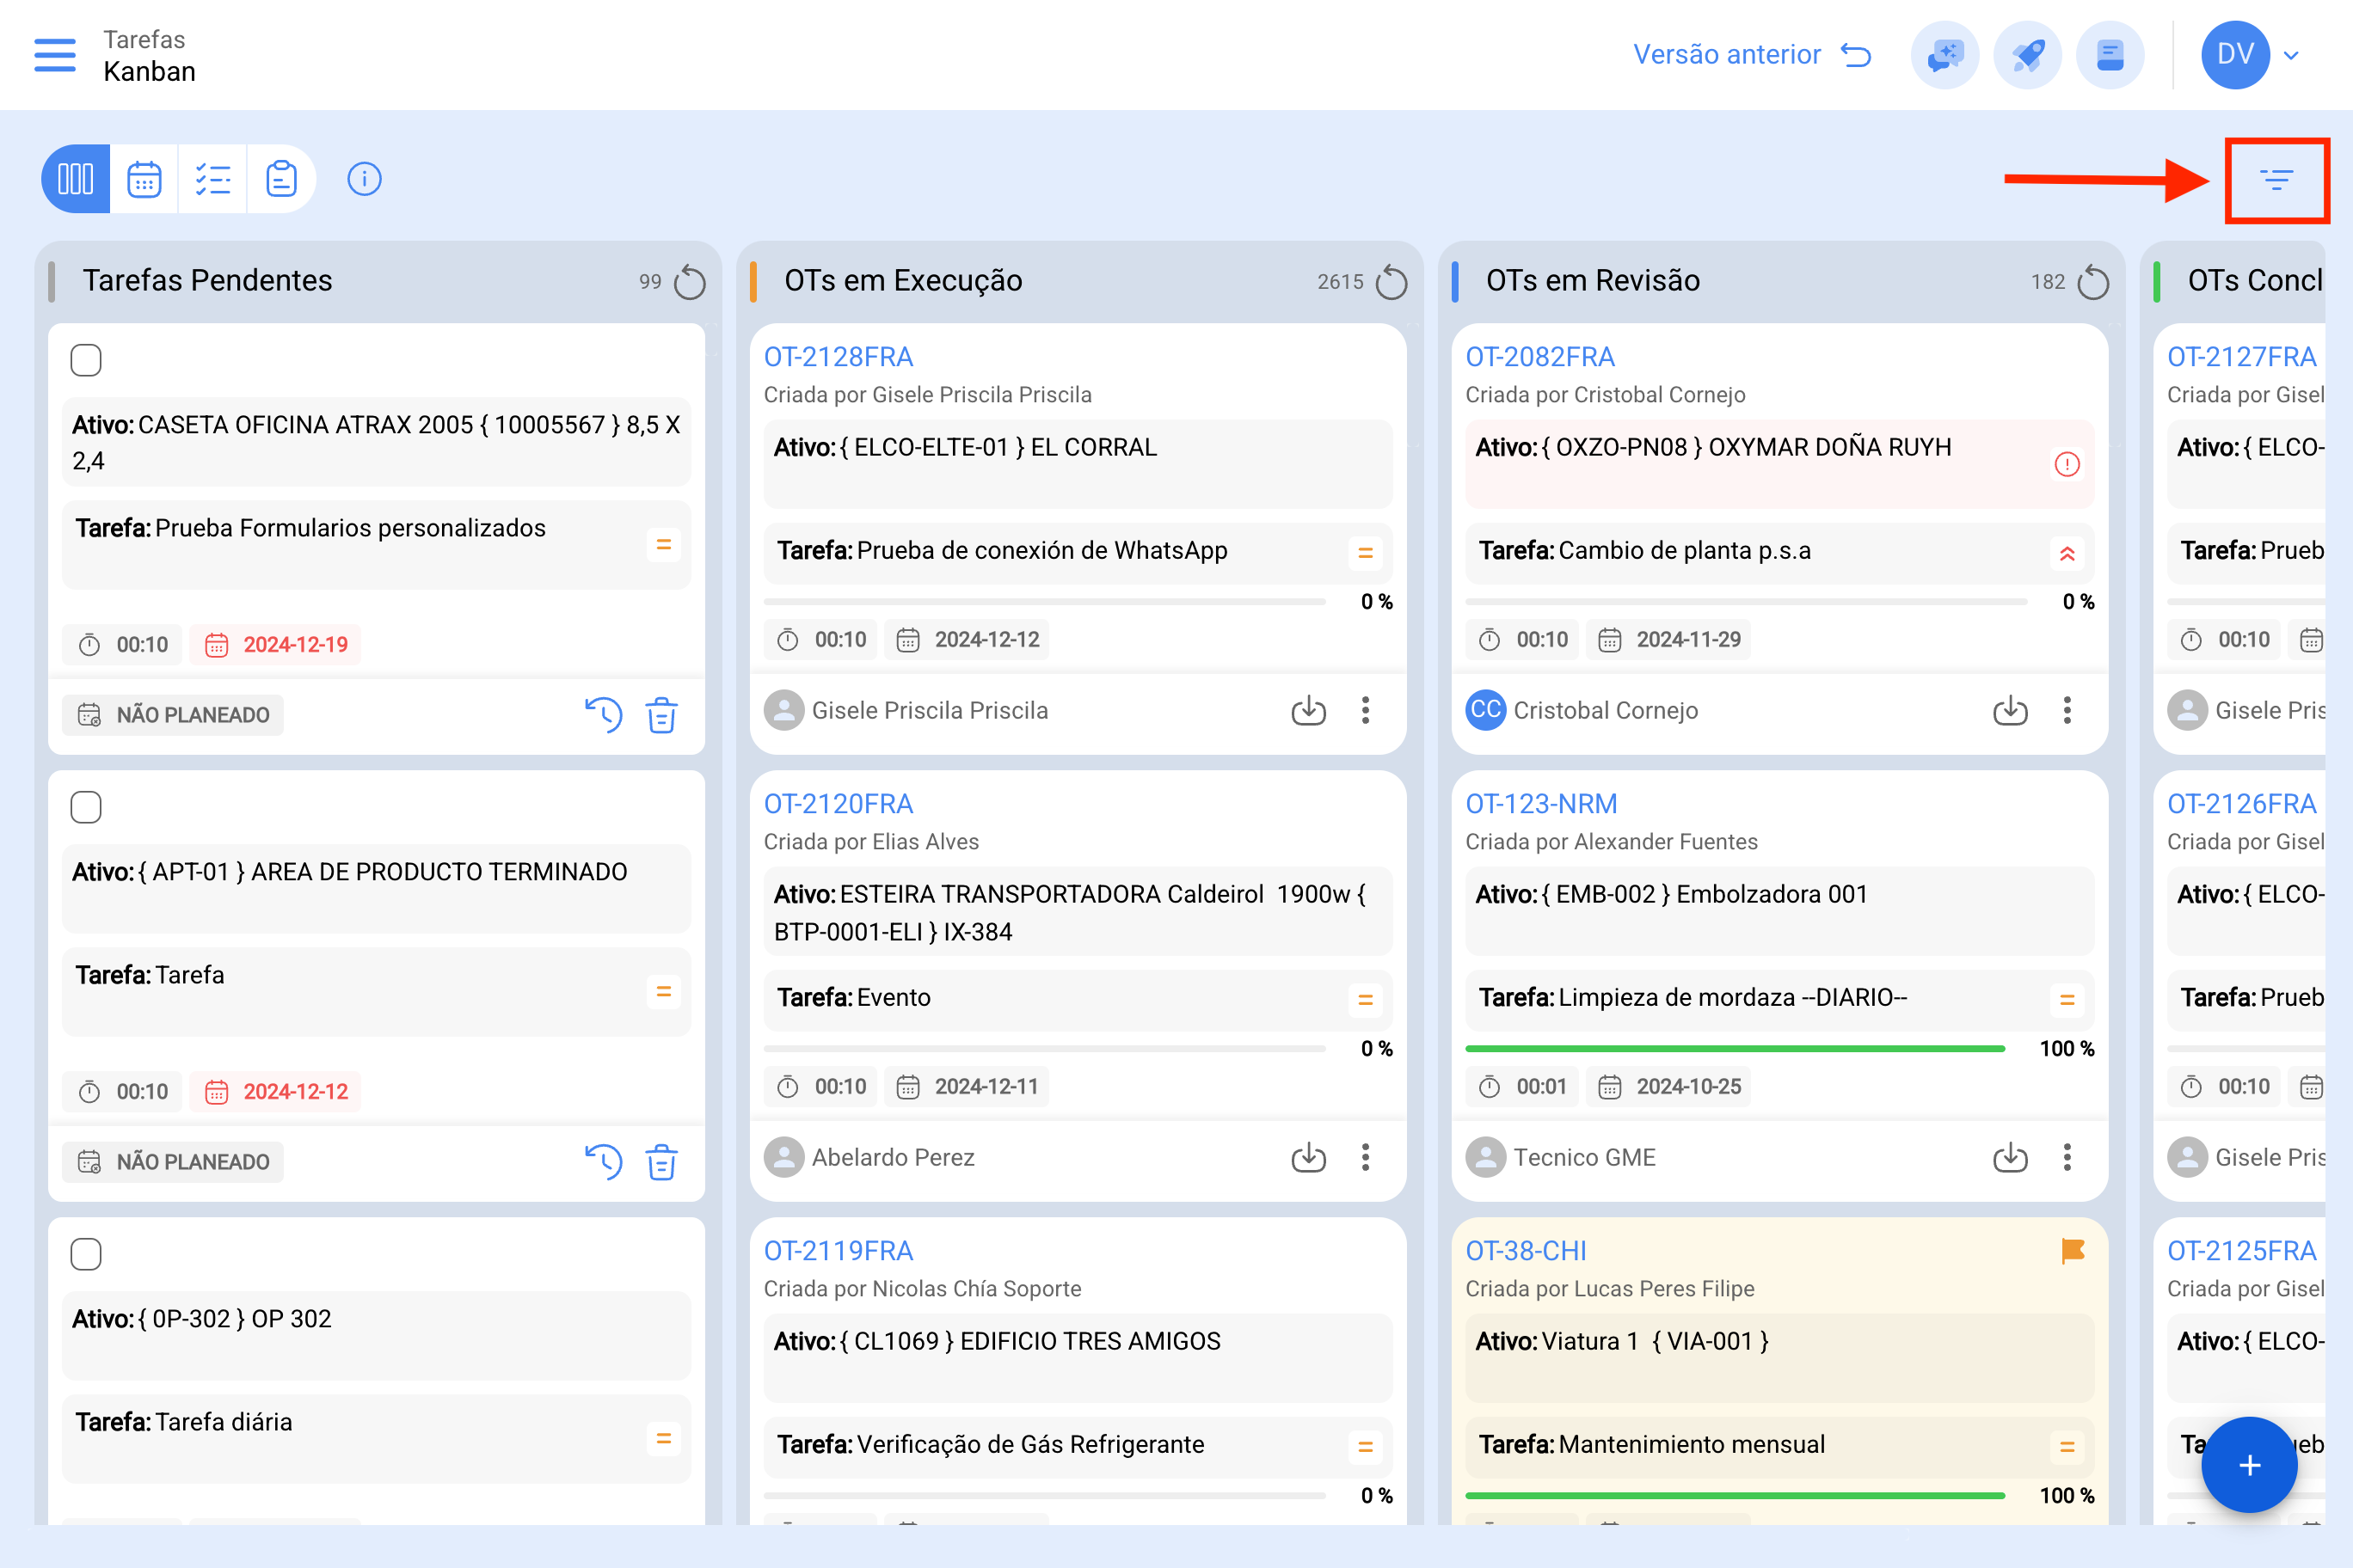Click the Abelardo Perez assignee avatar

pos(783,1157)
